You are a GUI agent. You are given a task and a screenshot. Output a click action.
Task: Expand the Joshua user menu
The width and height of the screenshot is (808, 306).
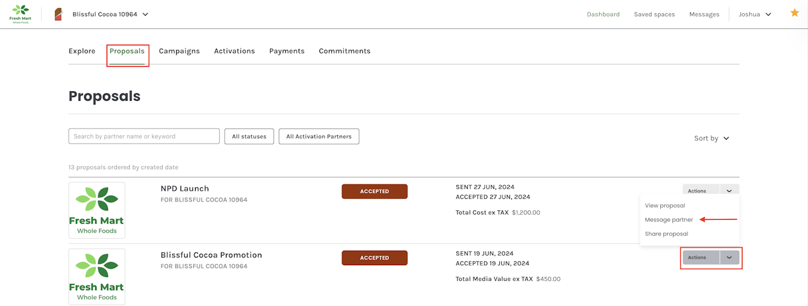point(755,14)
